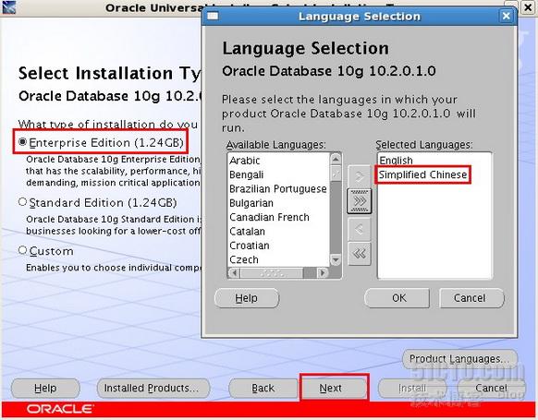Select the Standard Edition radio button
Screen dimensions: 538x420
(22, 202)
